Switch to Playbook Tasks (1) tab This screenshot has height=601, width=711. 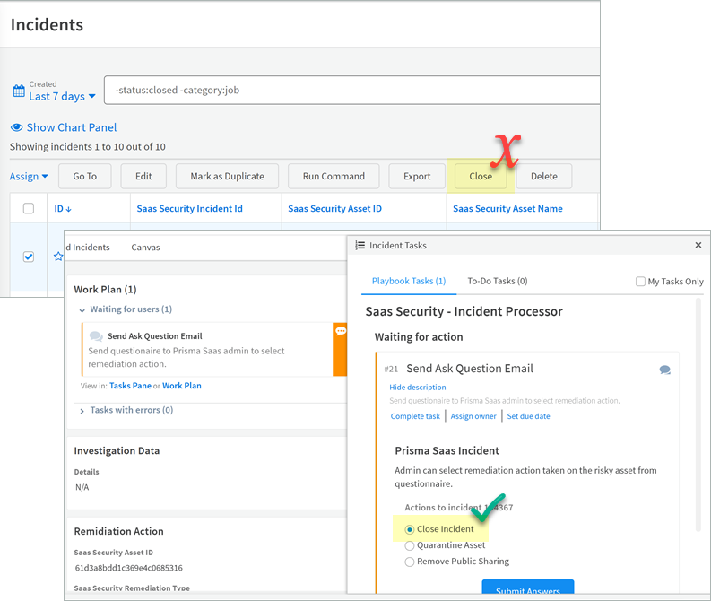[409, 282]
